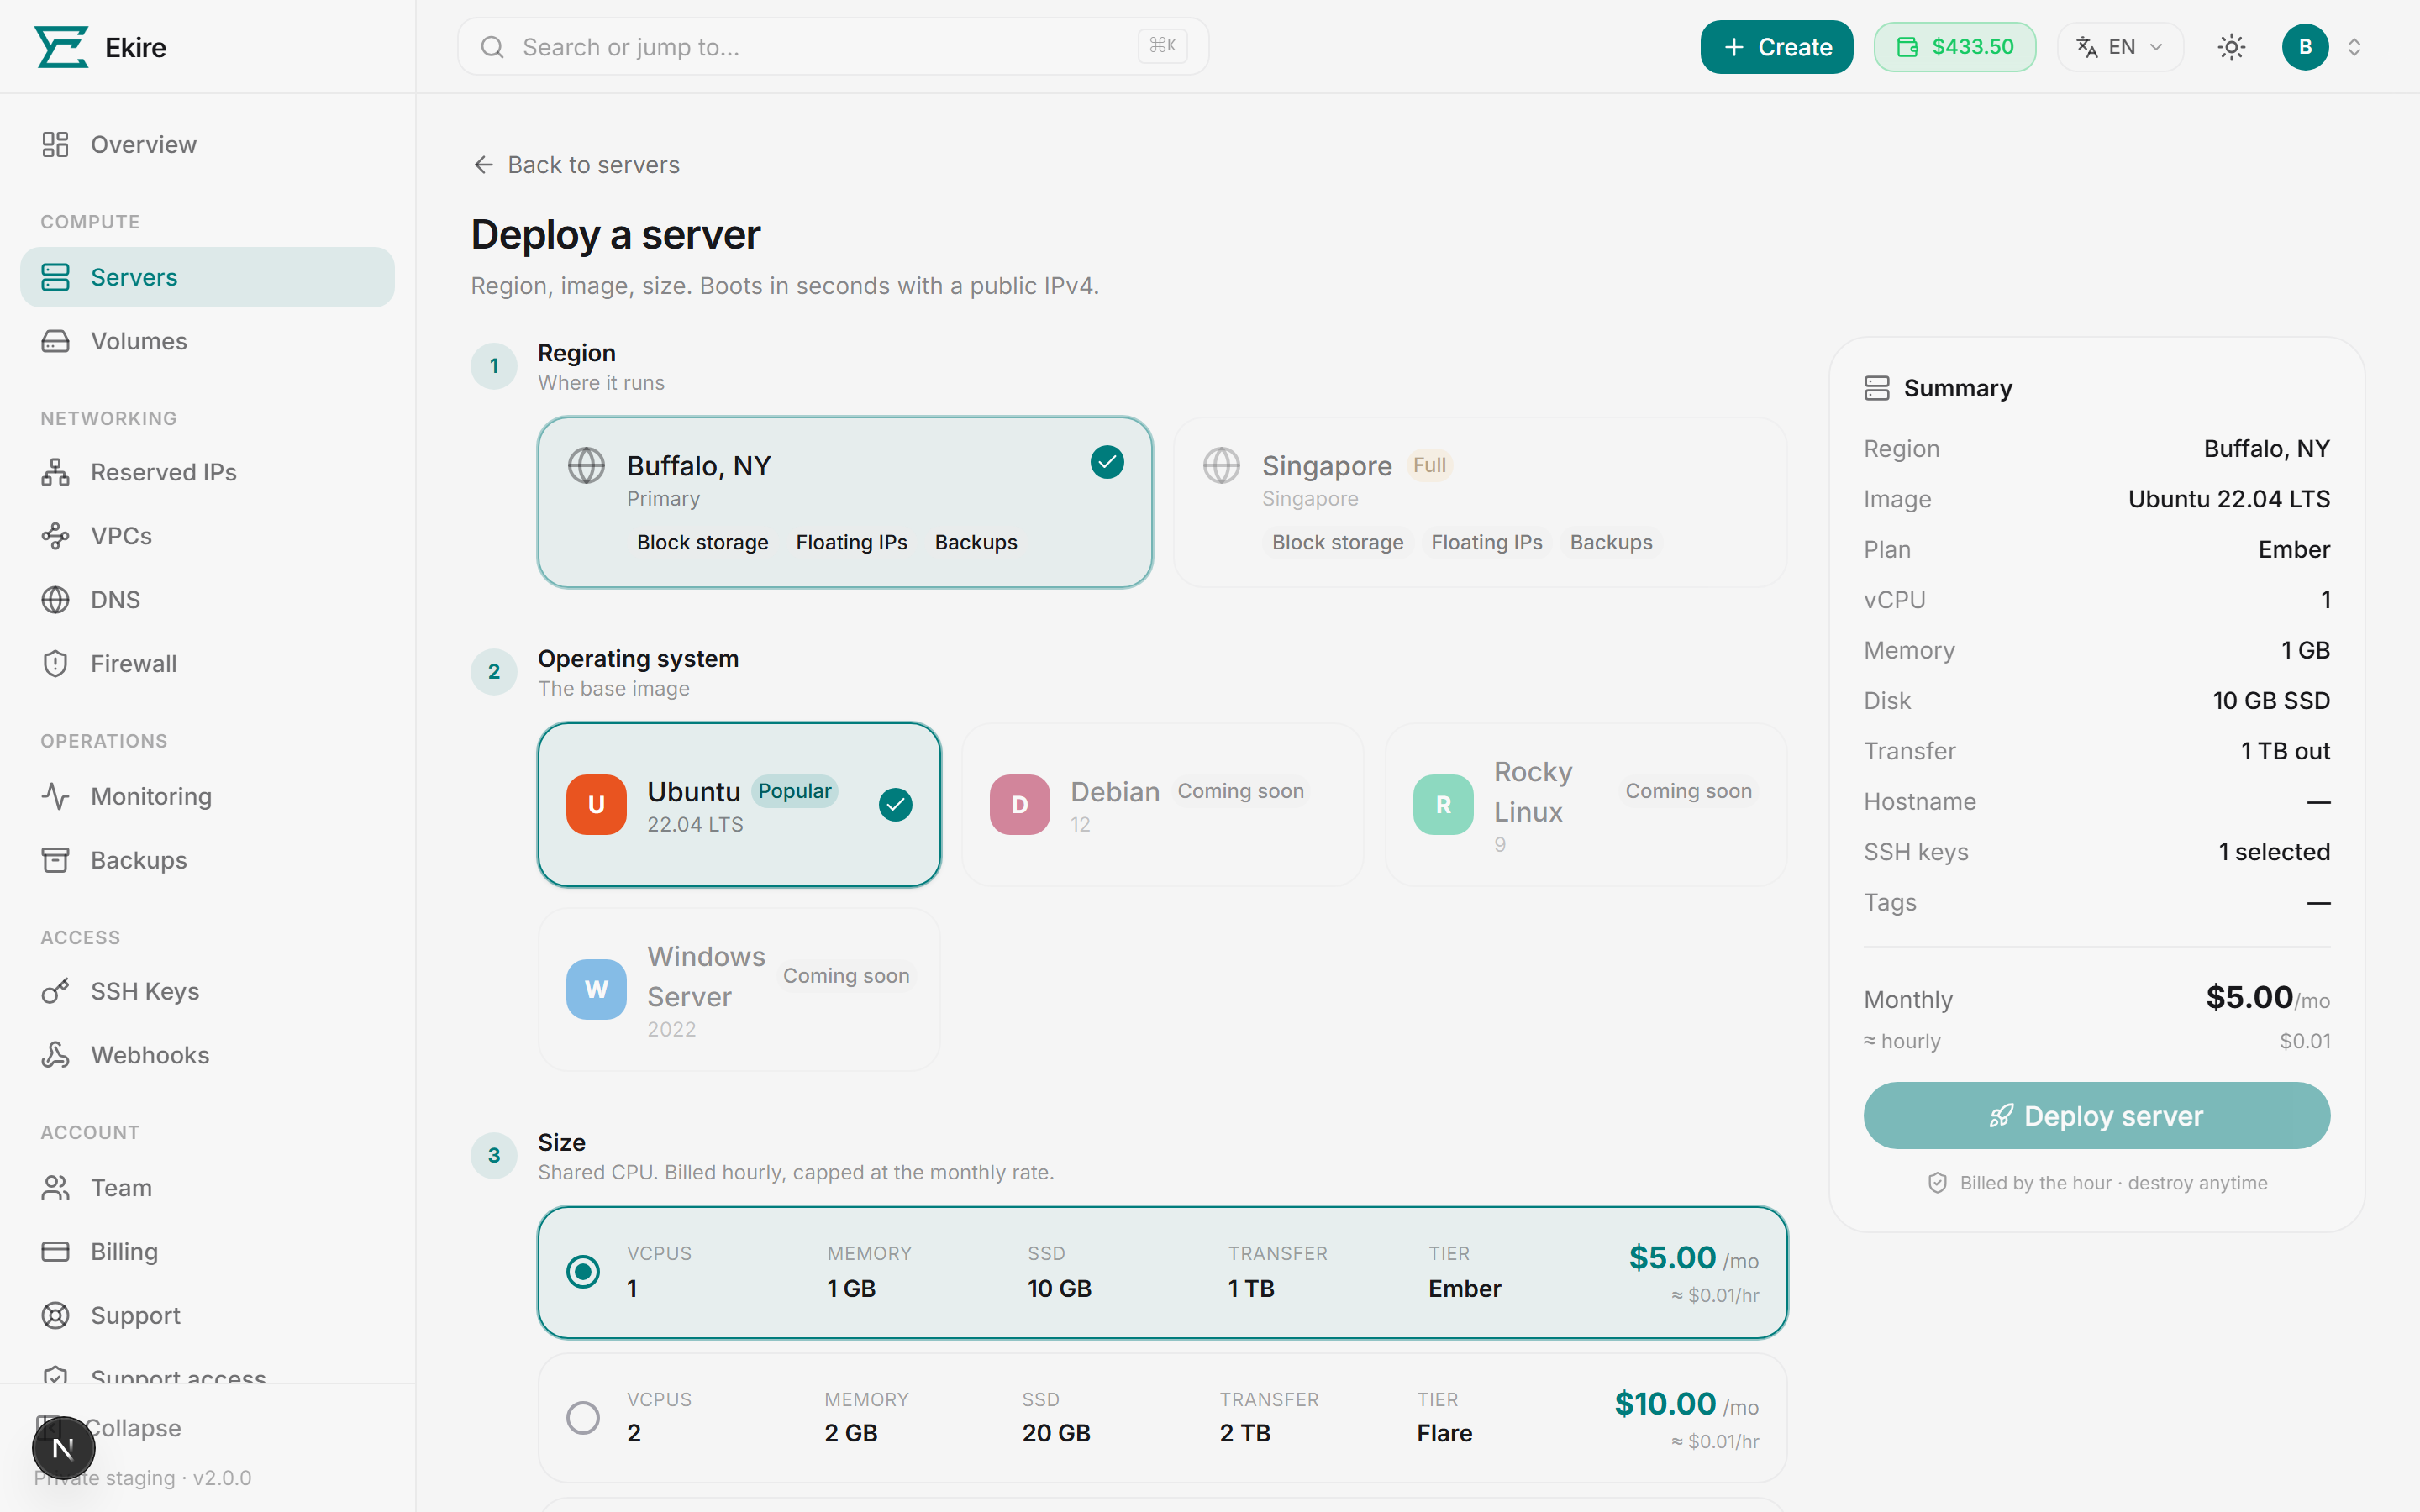The height and width of the screenshot is (1512, 2420).
Task: Select the Flare $10.00 plan radio
Action: pyautogui.click(x=583, y=1418)
